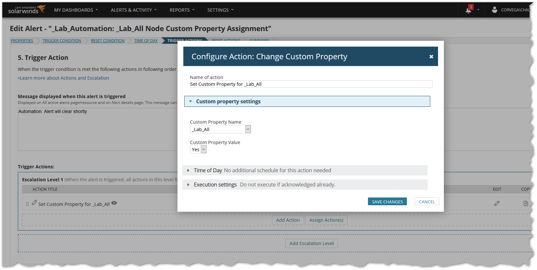Click the edit pencil in the EDIT column
Viewport: 537px width, 270px height.
pos(497,203)
